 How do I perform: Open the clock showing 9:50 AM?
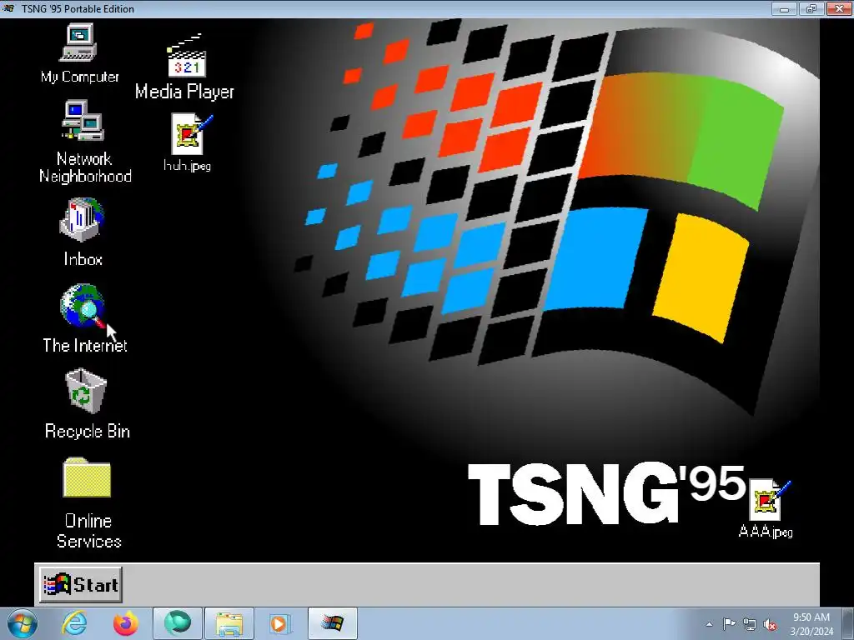tap(811, 623)
